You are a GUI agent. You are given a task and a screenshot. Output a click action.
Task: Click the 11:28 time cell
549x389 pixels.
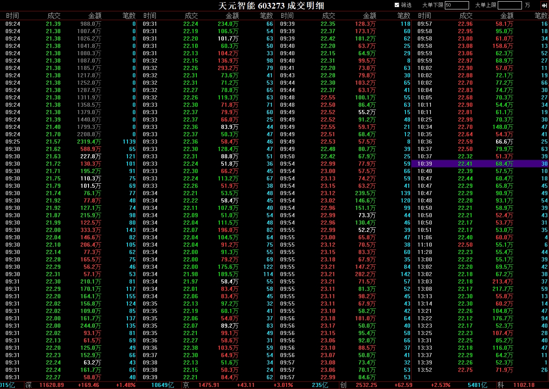[425, 252]
